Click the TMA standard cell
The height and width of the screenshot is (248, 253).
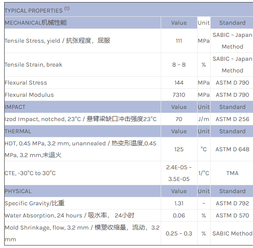(232, 173)
